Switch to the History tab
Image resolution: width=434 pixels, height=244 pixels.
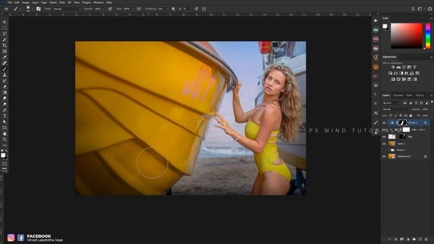point(420,96)
